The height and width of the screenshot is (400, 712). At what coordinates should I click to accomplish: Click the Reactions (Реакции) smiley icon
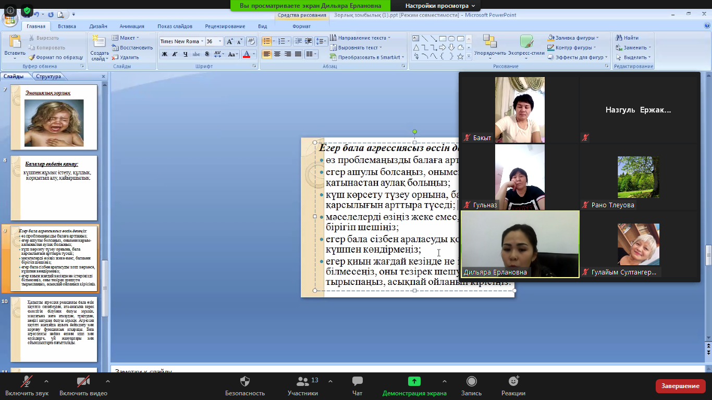513,382
